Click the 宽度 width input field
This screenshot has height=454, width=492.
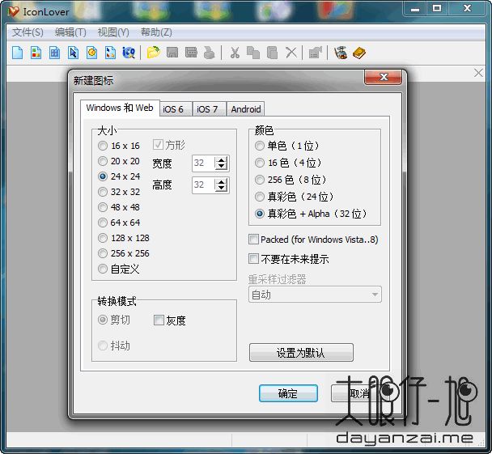(x=204, y=163)
